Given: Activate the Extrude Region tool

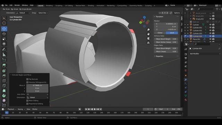Looking at the screenshot, I should [x=4, y=66].
